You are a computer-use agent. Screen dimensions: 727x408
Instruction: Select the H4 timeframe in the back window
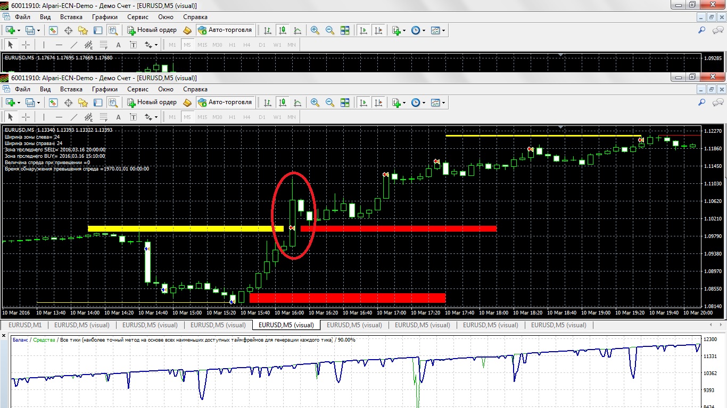pos(247,45)
